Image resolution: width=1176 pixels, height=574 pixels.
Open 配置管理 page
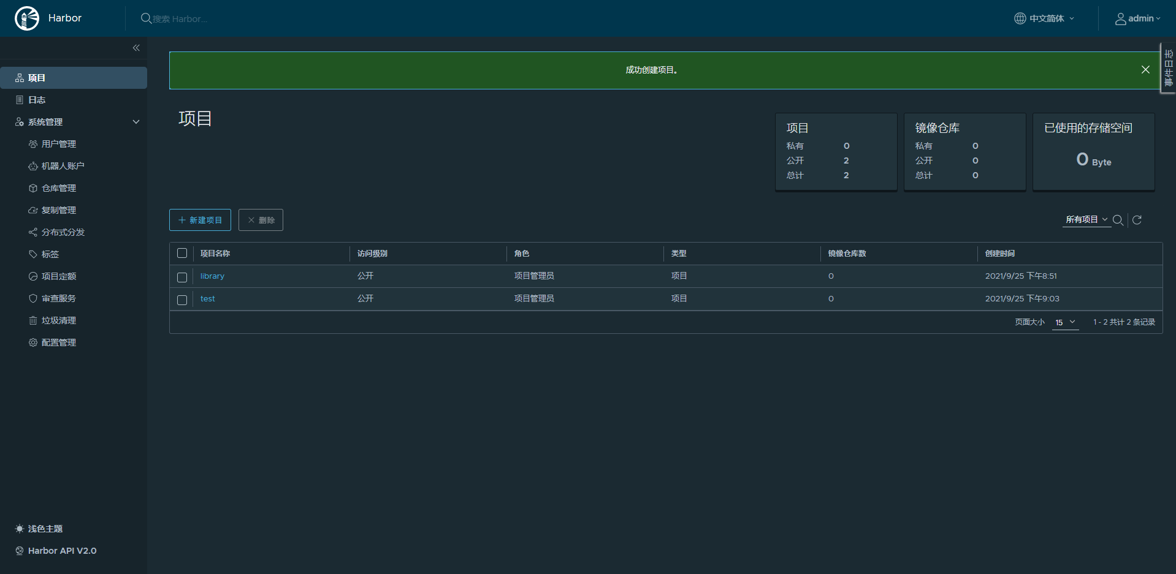click(59, 342)
